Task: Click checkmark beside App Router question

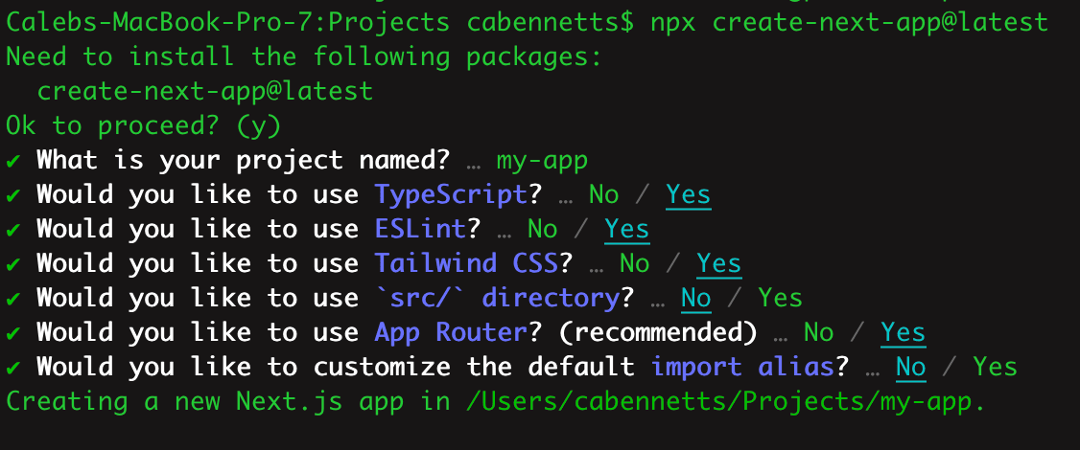Action: click(13, 332)
